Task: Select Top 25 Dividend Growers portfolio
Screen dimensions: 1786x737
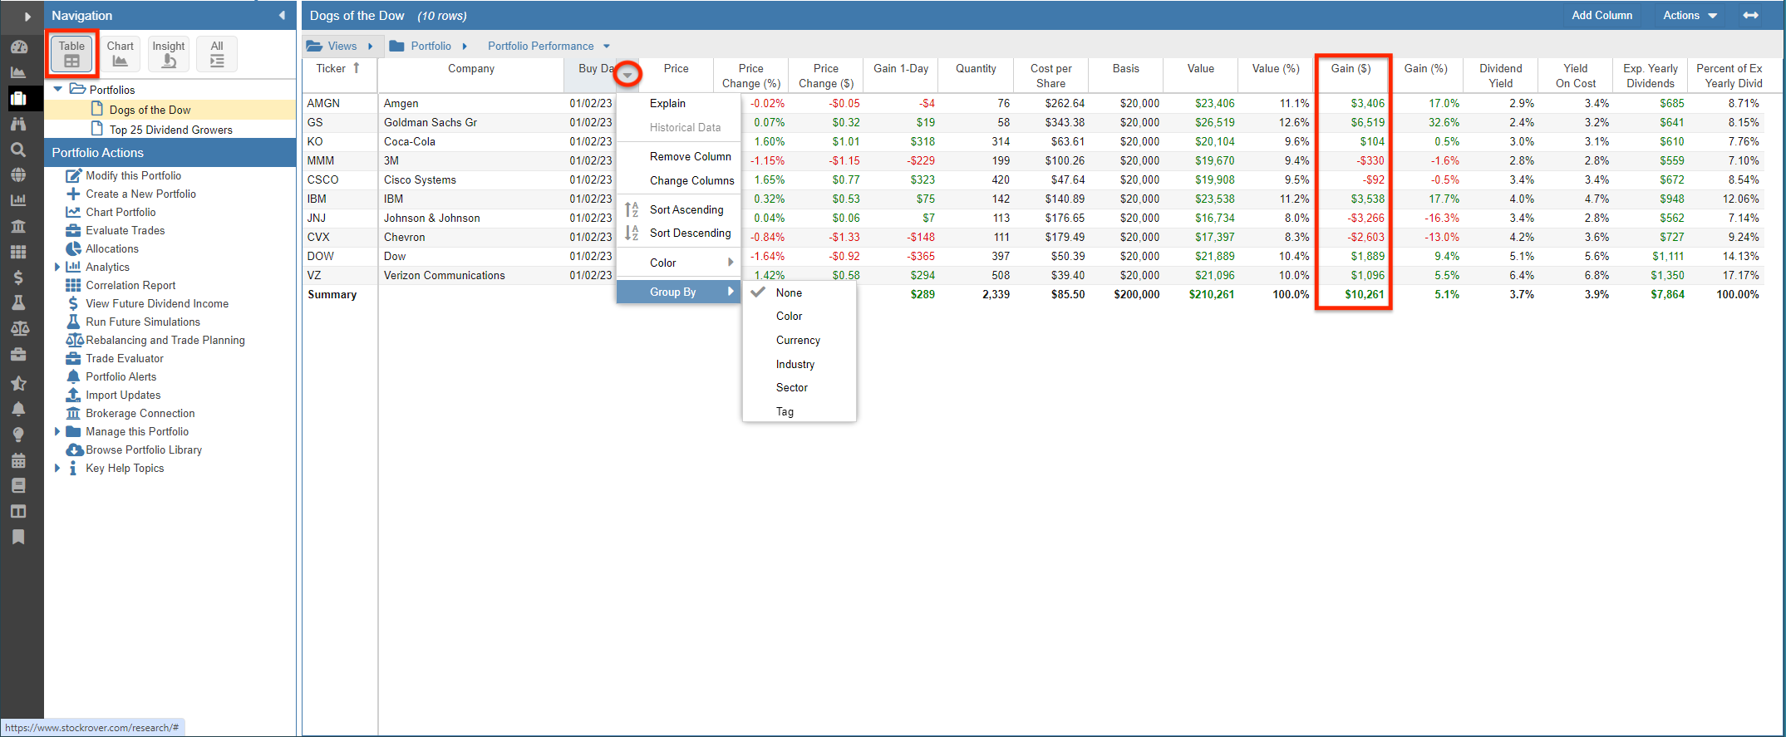Action: (170, 130)
